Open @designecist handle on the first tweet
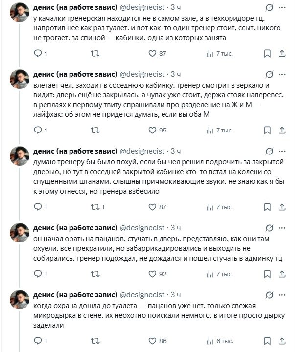Screen dimensions: 302x352 tap(142, 7)
